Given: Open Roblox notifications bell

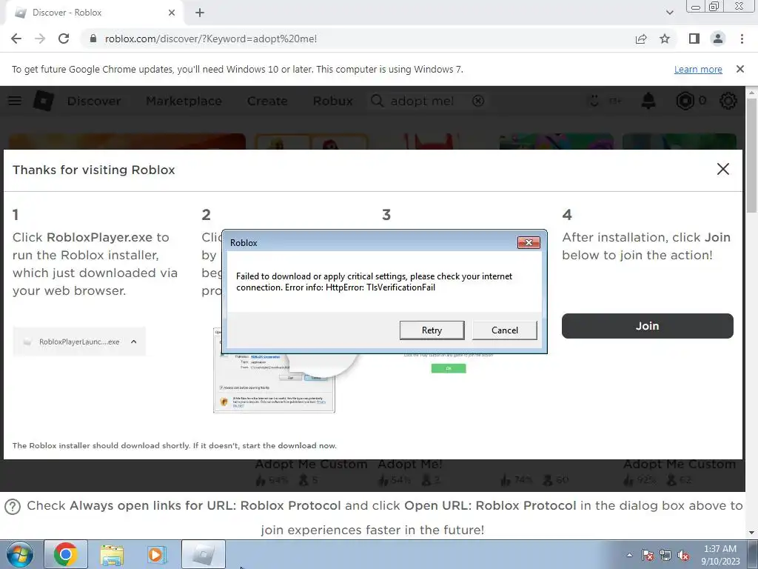Looking at the screenshot, I should click(x=648, y=101).
